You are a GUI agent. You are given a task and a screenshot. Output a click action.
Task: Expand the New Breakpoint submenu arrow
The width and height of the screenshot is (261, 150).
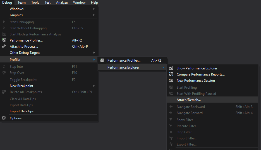(x=94, y=86)
